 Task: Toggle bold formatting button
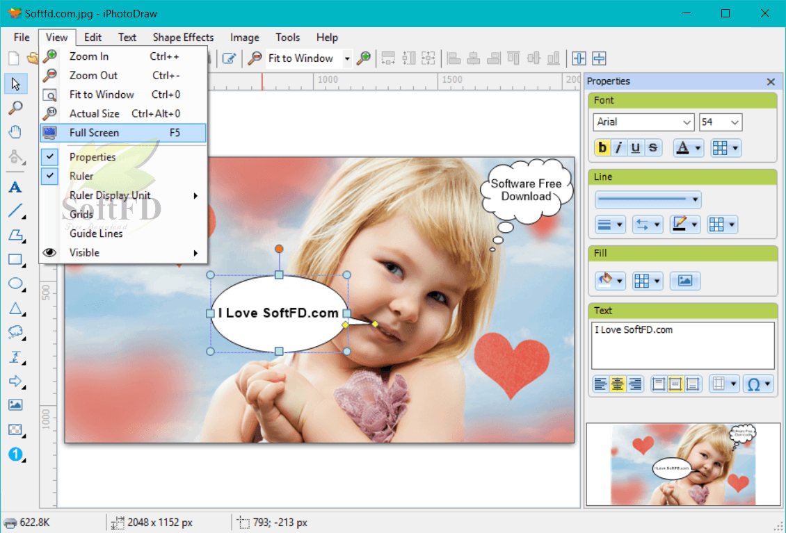point(602,148)
